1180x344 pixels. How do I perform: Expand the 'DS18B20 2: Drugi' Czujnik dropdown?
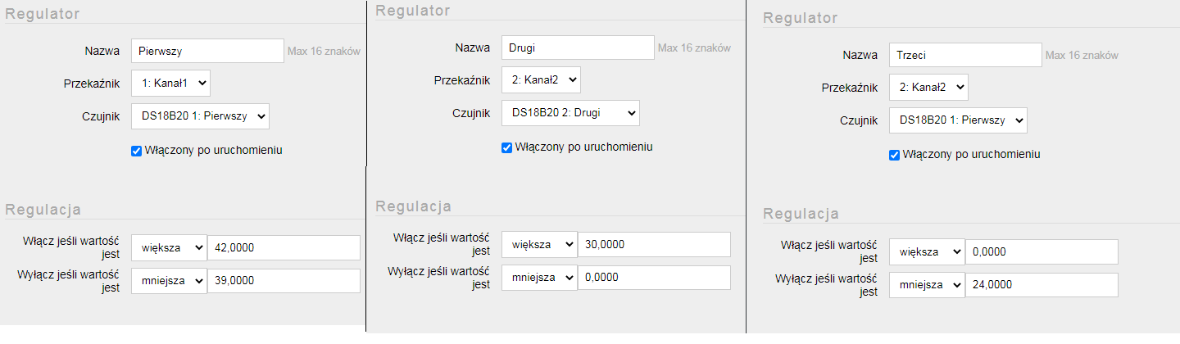point(570,113)
